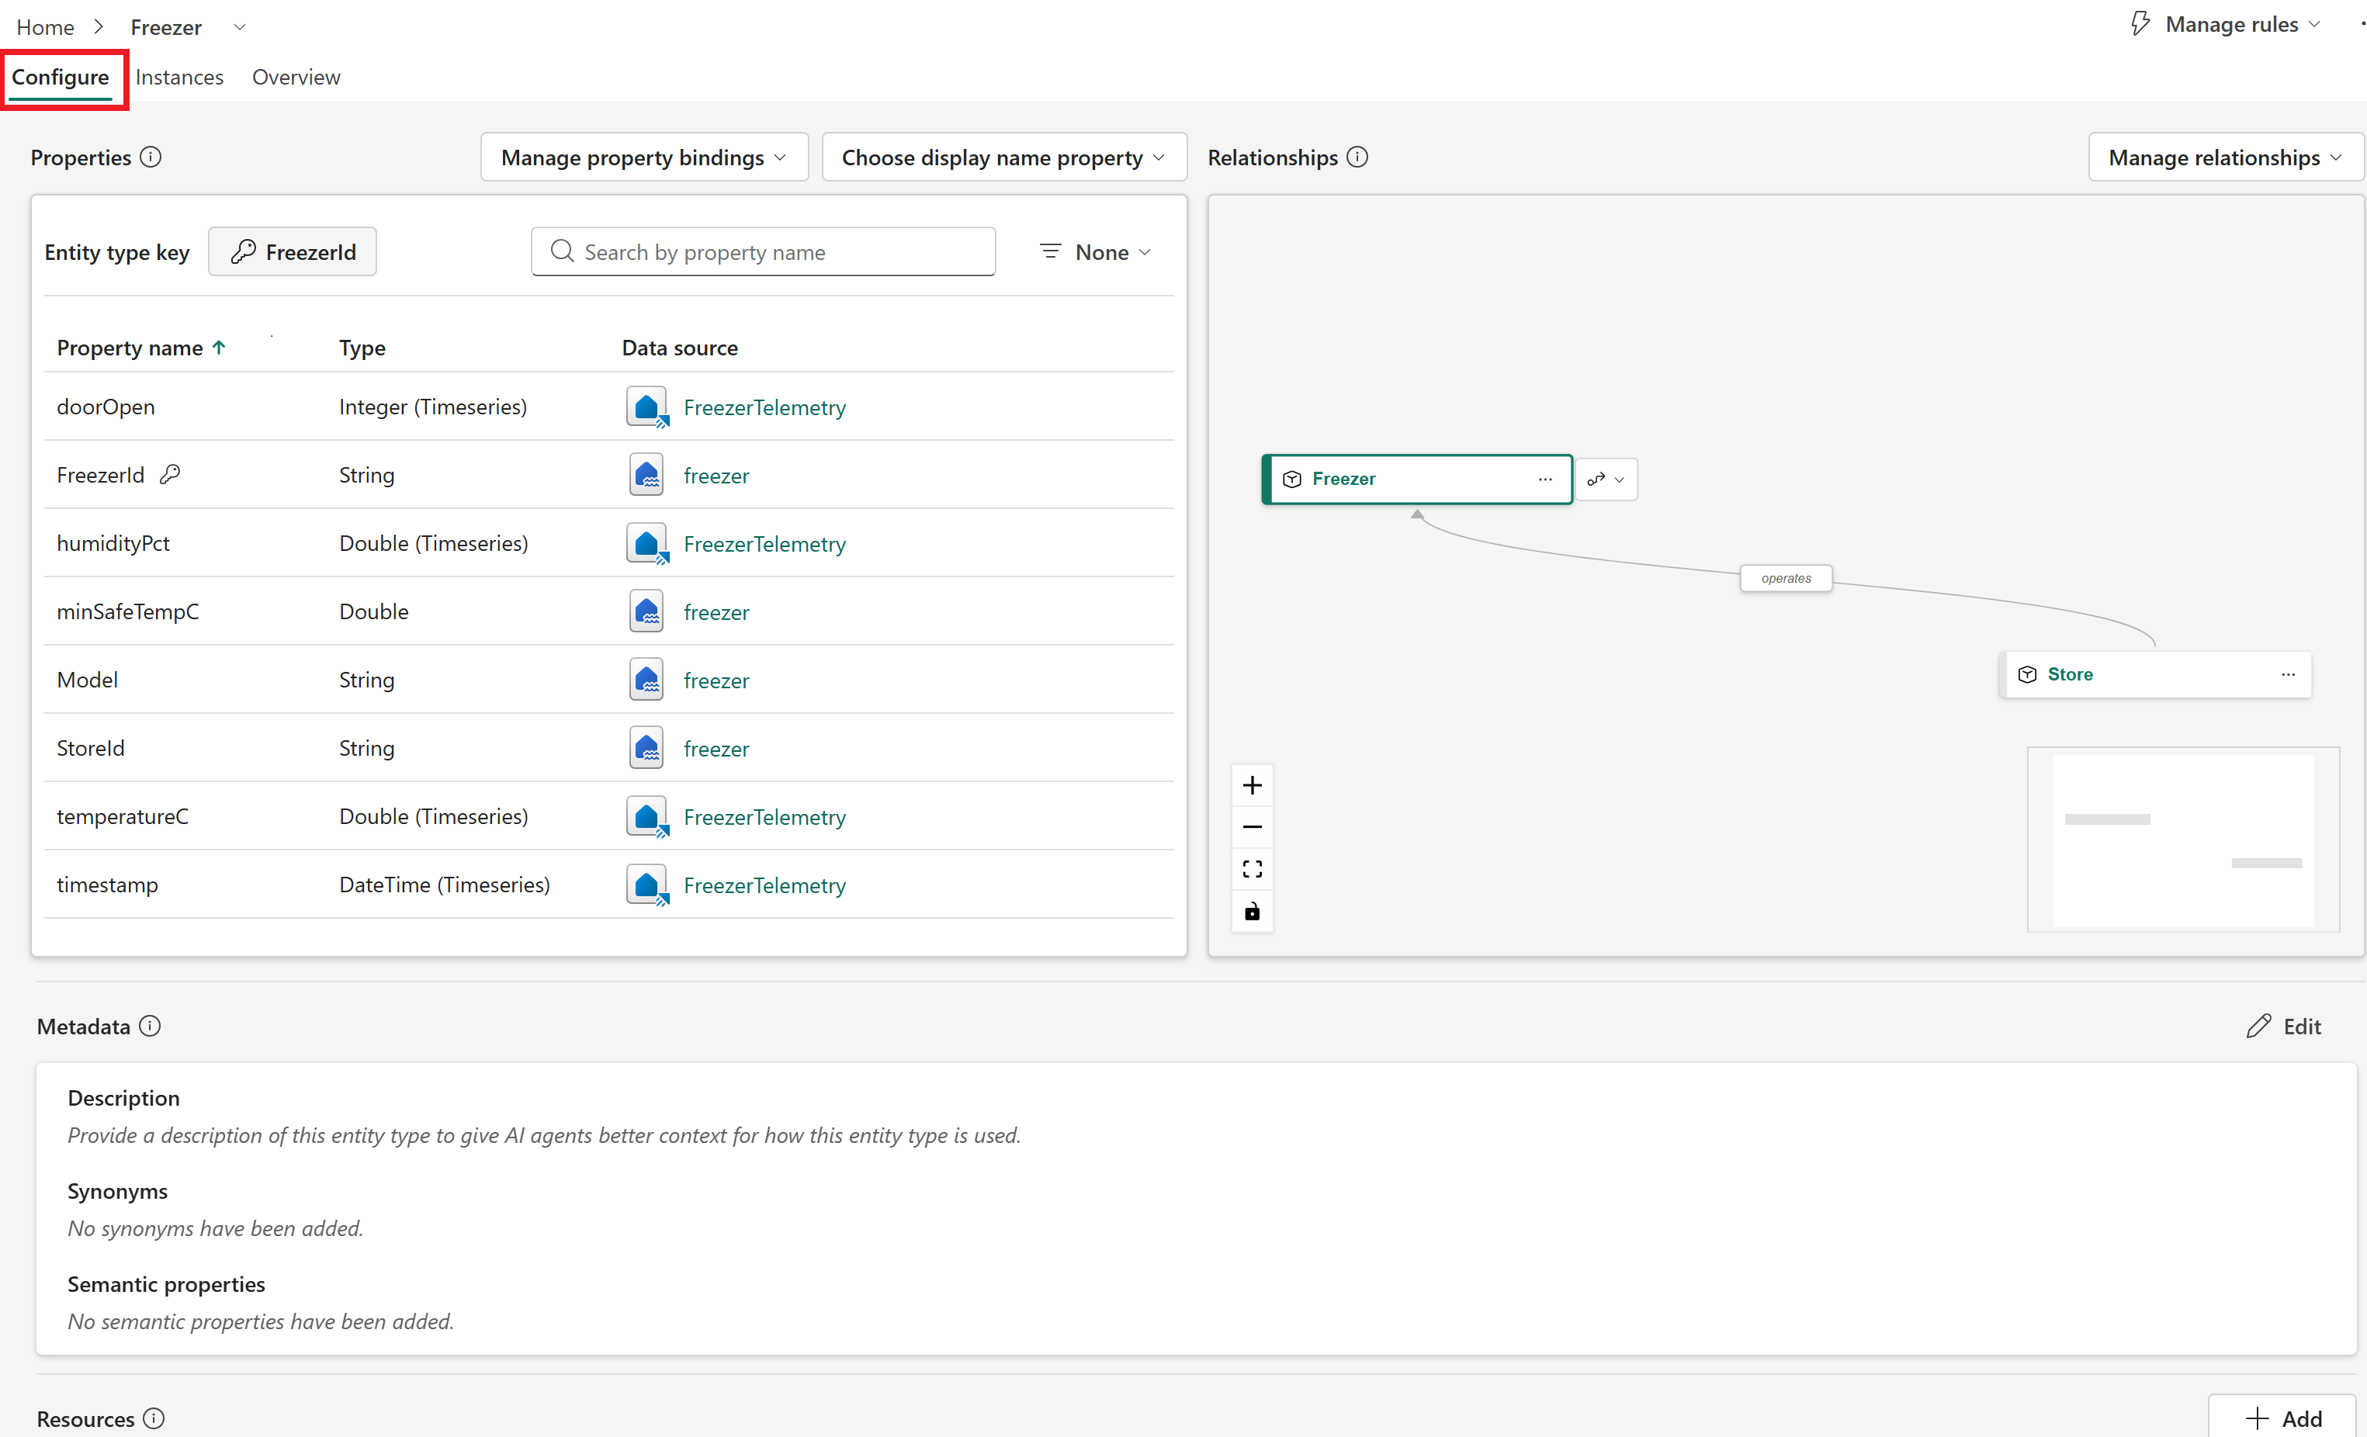2367x1437 pixels.
Task: Switch to the Overview tab
Action: click(x=296, y=77)
